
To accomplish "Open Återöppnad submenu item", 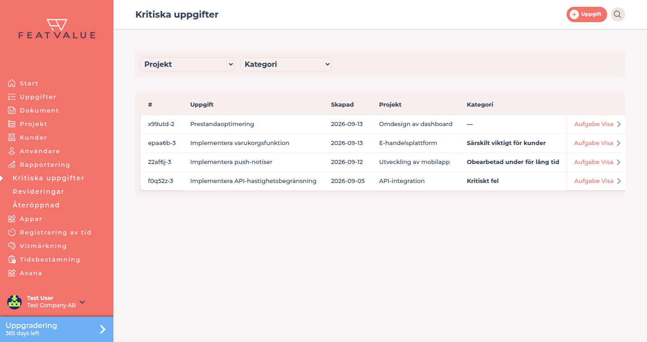I will (36, 205).
